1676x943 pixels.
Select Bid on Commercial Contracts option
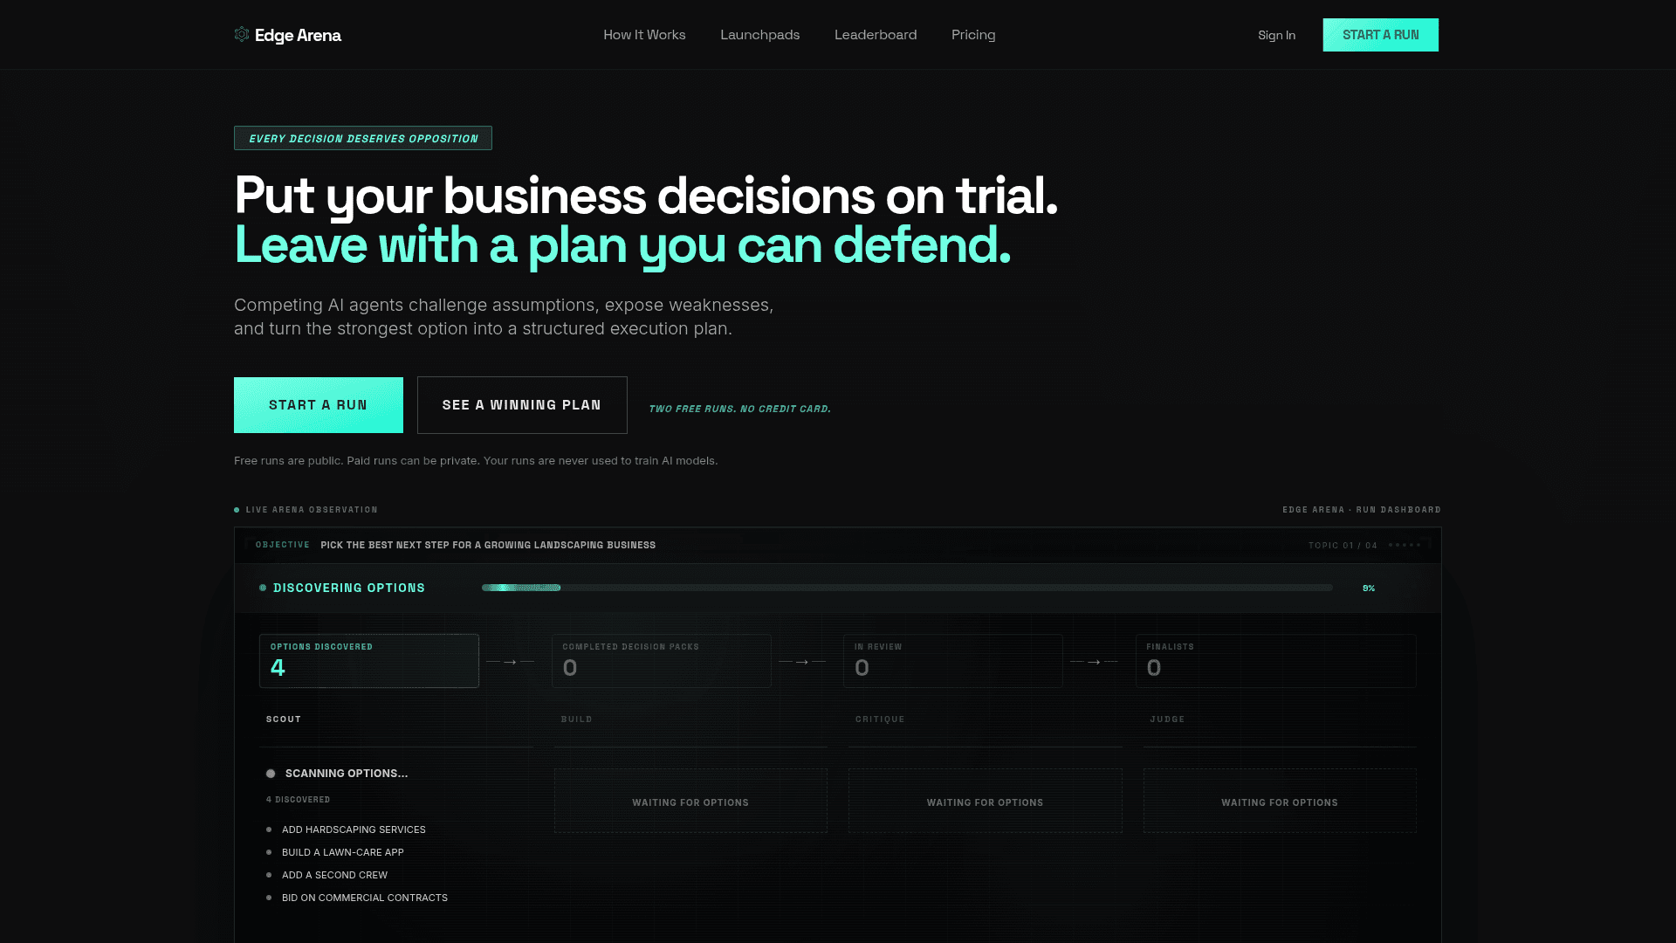tap(365, 898)
